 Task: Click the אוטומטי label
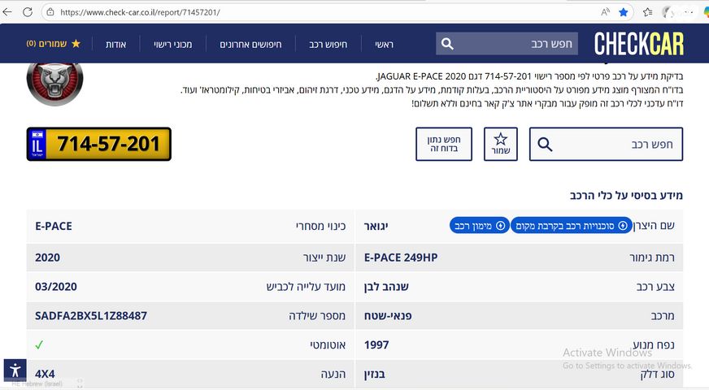pos(328,344)
